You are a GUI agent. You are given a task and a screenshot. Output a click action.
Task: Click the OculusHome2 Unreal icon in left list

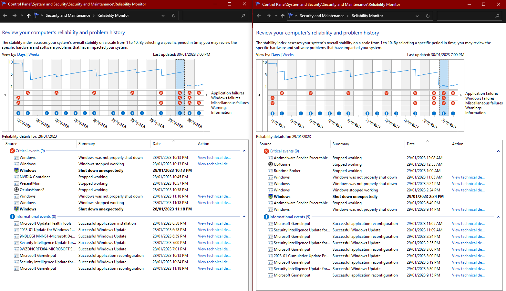(16, 189)
